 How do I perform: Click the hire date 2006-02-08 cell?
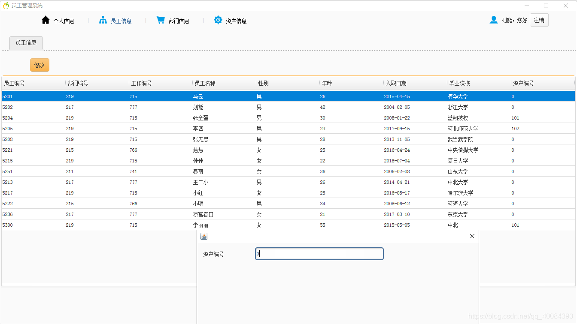(x=415, y=171)
